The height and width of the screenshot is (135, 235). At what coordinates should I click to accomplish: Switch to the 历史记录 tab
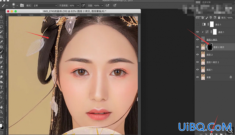coord(206,2)
